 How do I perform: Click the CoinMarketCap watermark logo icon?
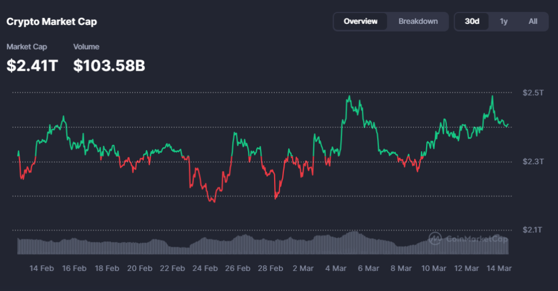(435, 238)
